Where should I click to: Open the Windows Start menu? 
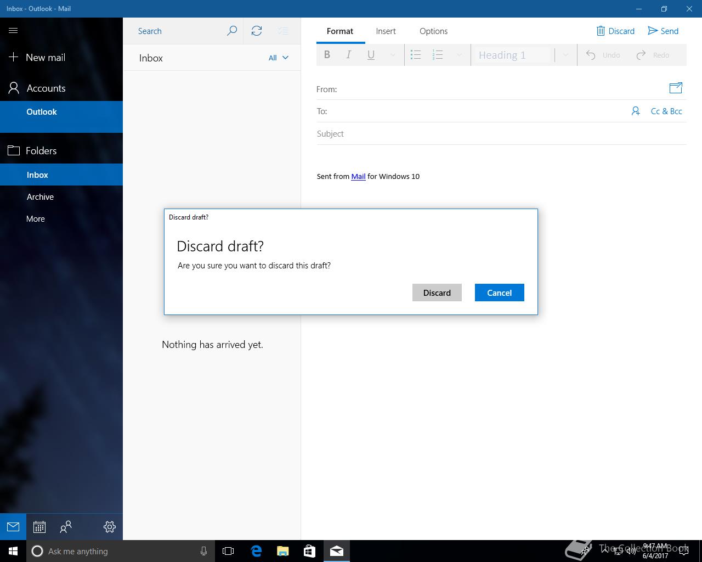click(13, 551)
